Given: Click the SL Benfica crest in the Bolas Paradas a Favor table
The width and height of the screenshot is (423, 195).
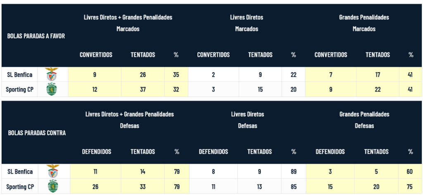Looking at the screenshot, I should (52, 75).
